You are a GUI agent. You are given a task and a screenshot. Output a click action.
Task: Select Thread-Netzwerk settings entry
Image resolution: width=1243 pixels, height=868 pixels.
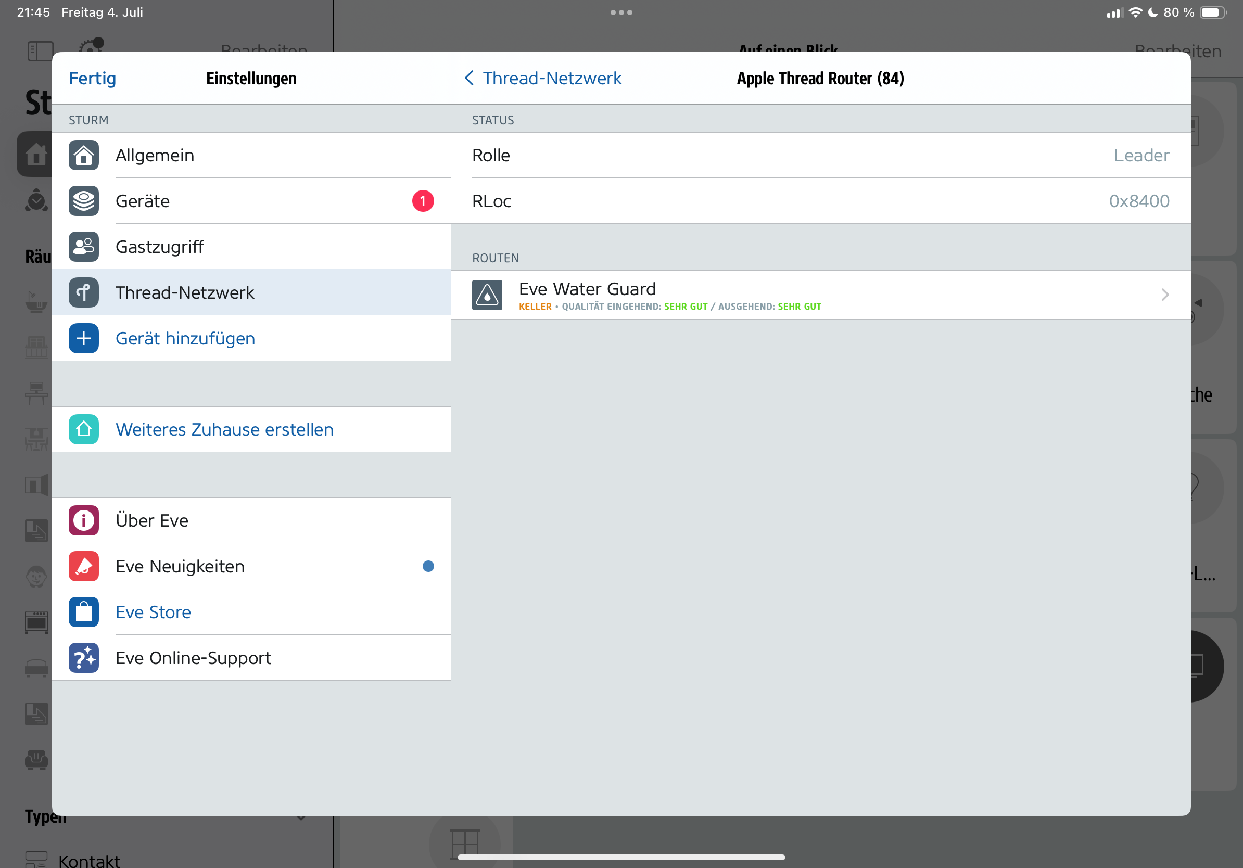click(x=185, y=293)
